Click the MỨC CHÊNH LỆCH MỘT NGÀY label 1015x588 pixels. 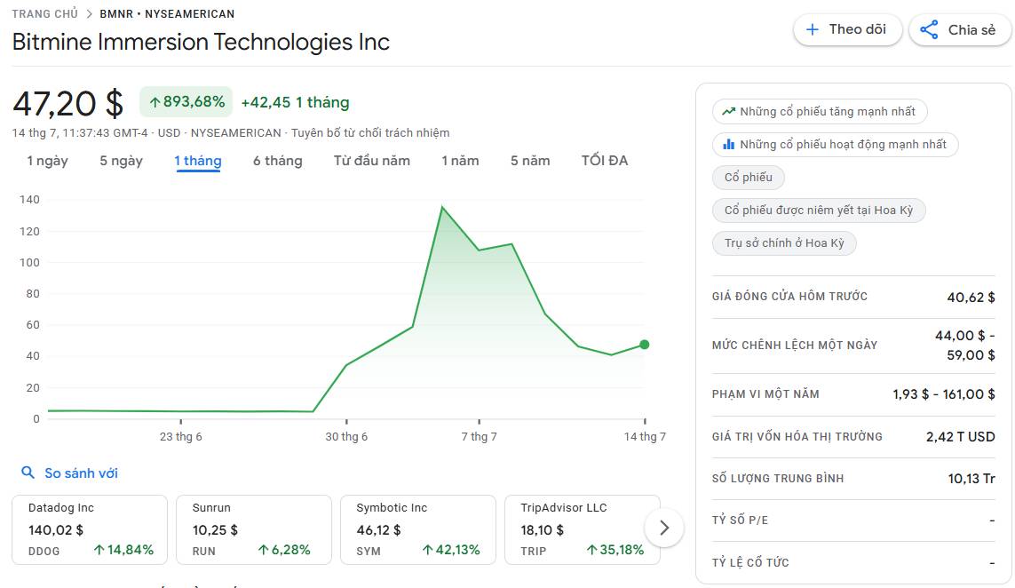click(x=795, y=346)
